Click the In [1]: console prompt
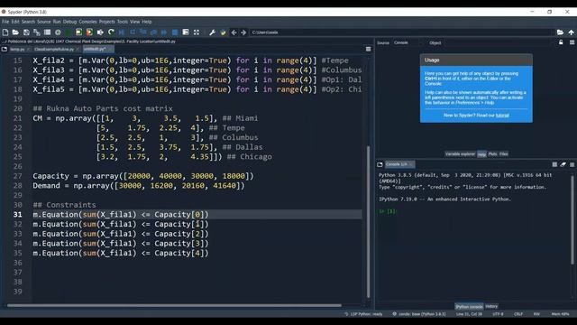Viewport: 577px width, 325px height. [x=388, y=211]
